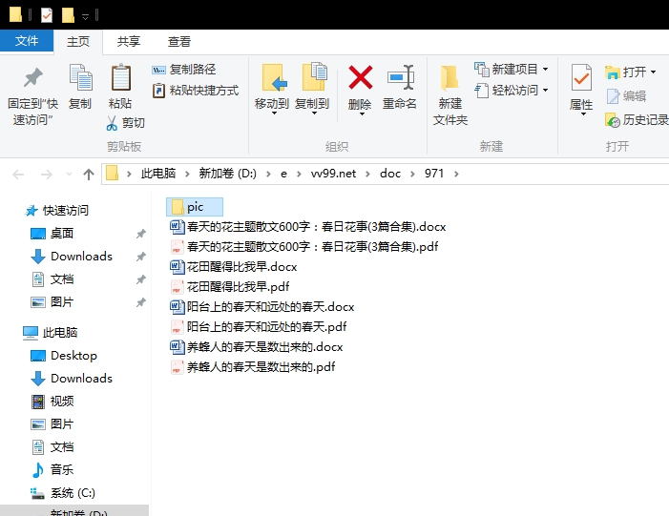Open the Properties icon
669x516 pixels.
pos(581,77)
